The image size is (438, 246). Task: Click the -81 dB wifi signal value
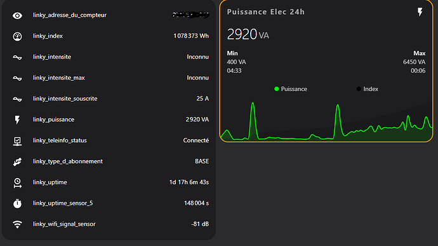(200, 224)
